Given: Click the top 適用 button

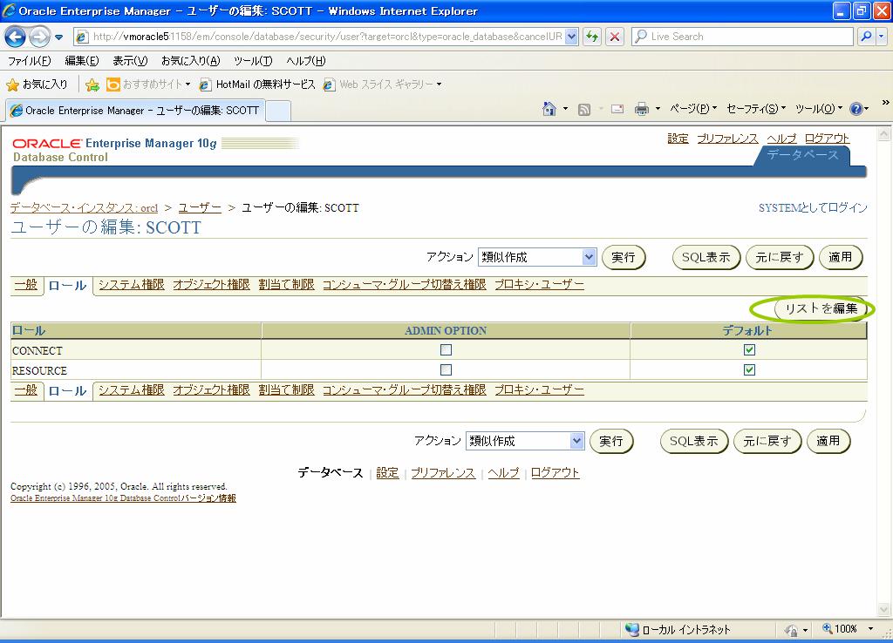Looking at the screenshot, I should [841, 257].
